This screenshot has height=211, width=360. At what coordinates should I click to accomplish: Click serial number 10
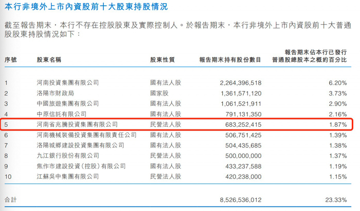pos(8,177)
